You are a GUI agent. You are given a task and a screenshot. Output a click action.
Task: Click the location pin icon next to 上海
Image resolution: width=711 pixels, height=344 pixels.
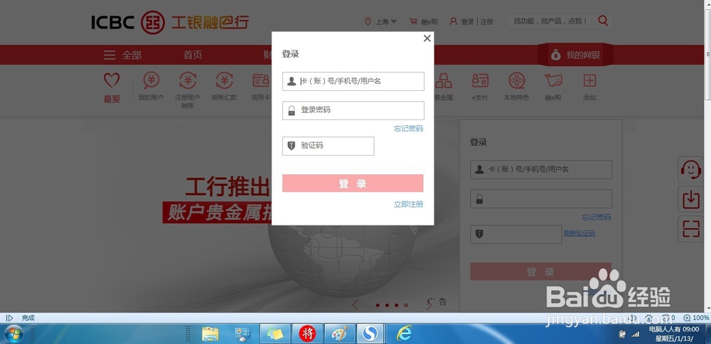pos(368,21)
